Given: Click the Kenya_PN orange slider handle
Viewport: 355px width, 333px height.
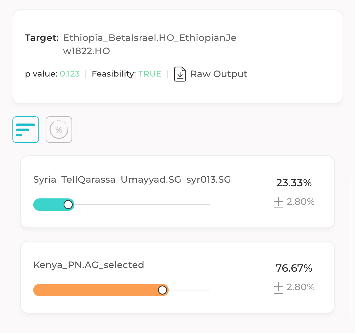Looking at the screenshot, I should coord(162,290).
